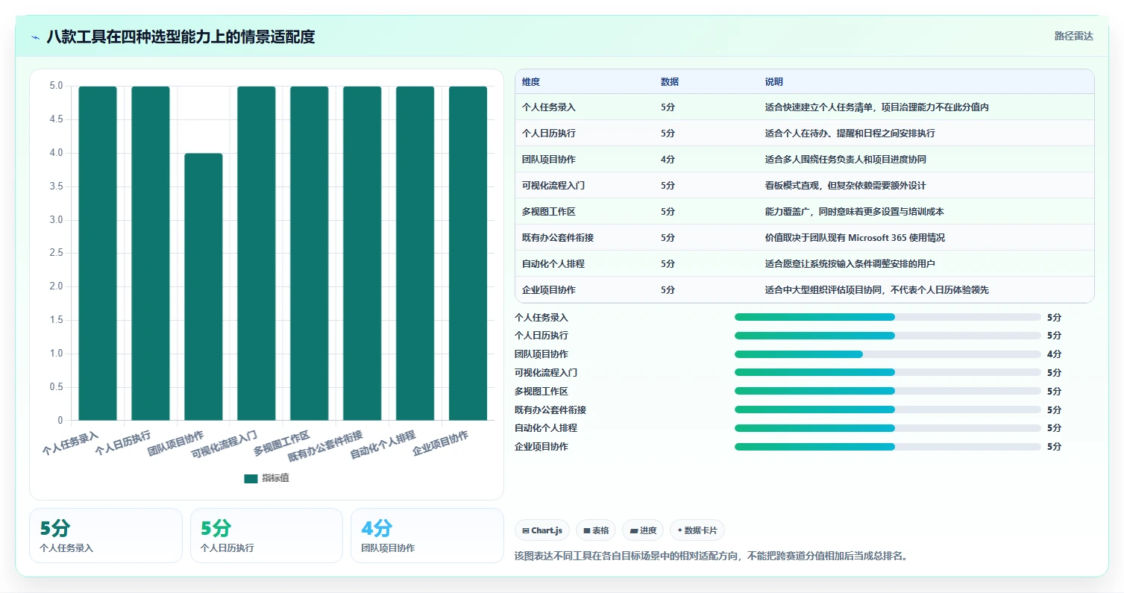The image size is (1124, 593).
Task: Click the 个人任务录入 progress bar
Action: [x=888, y=317]
